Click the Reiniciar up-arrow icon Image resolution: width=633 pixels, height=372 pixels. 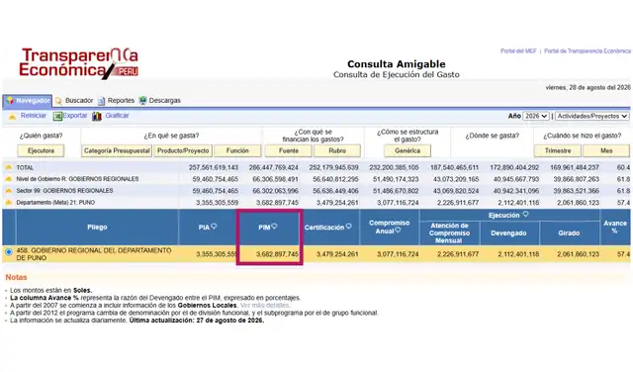click(12, 117)
